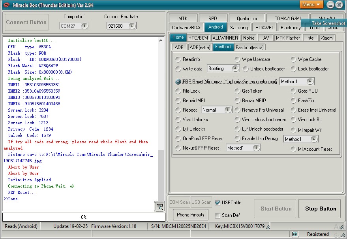Click the 0% progress bar

(x=84, y=217)
